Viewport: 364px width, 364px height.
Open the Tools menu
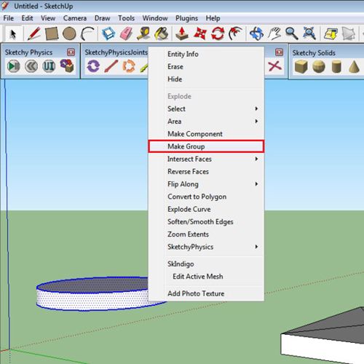(x=126, y=18)
